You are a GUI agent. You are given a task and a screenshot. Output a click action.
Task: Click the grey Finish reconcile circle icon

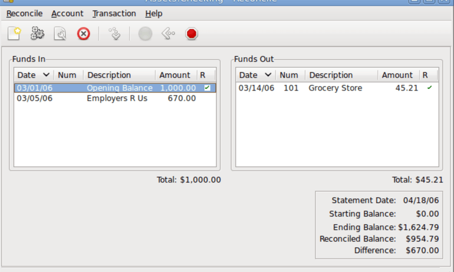[145, 34]
